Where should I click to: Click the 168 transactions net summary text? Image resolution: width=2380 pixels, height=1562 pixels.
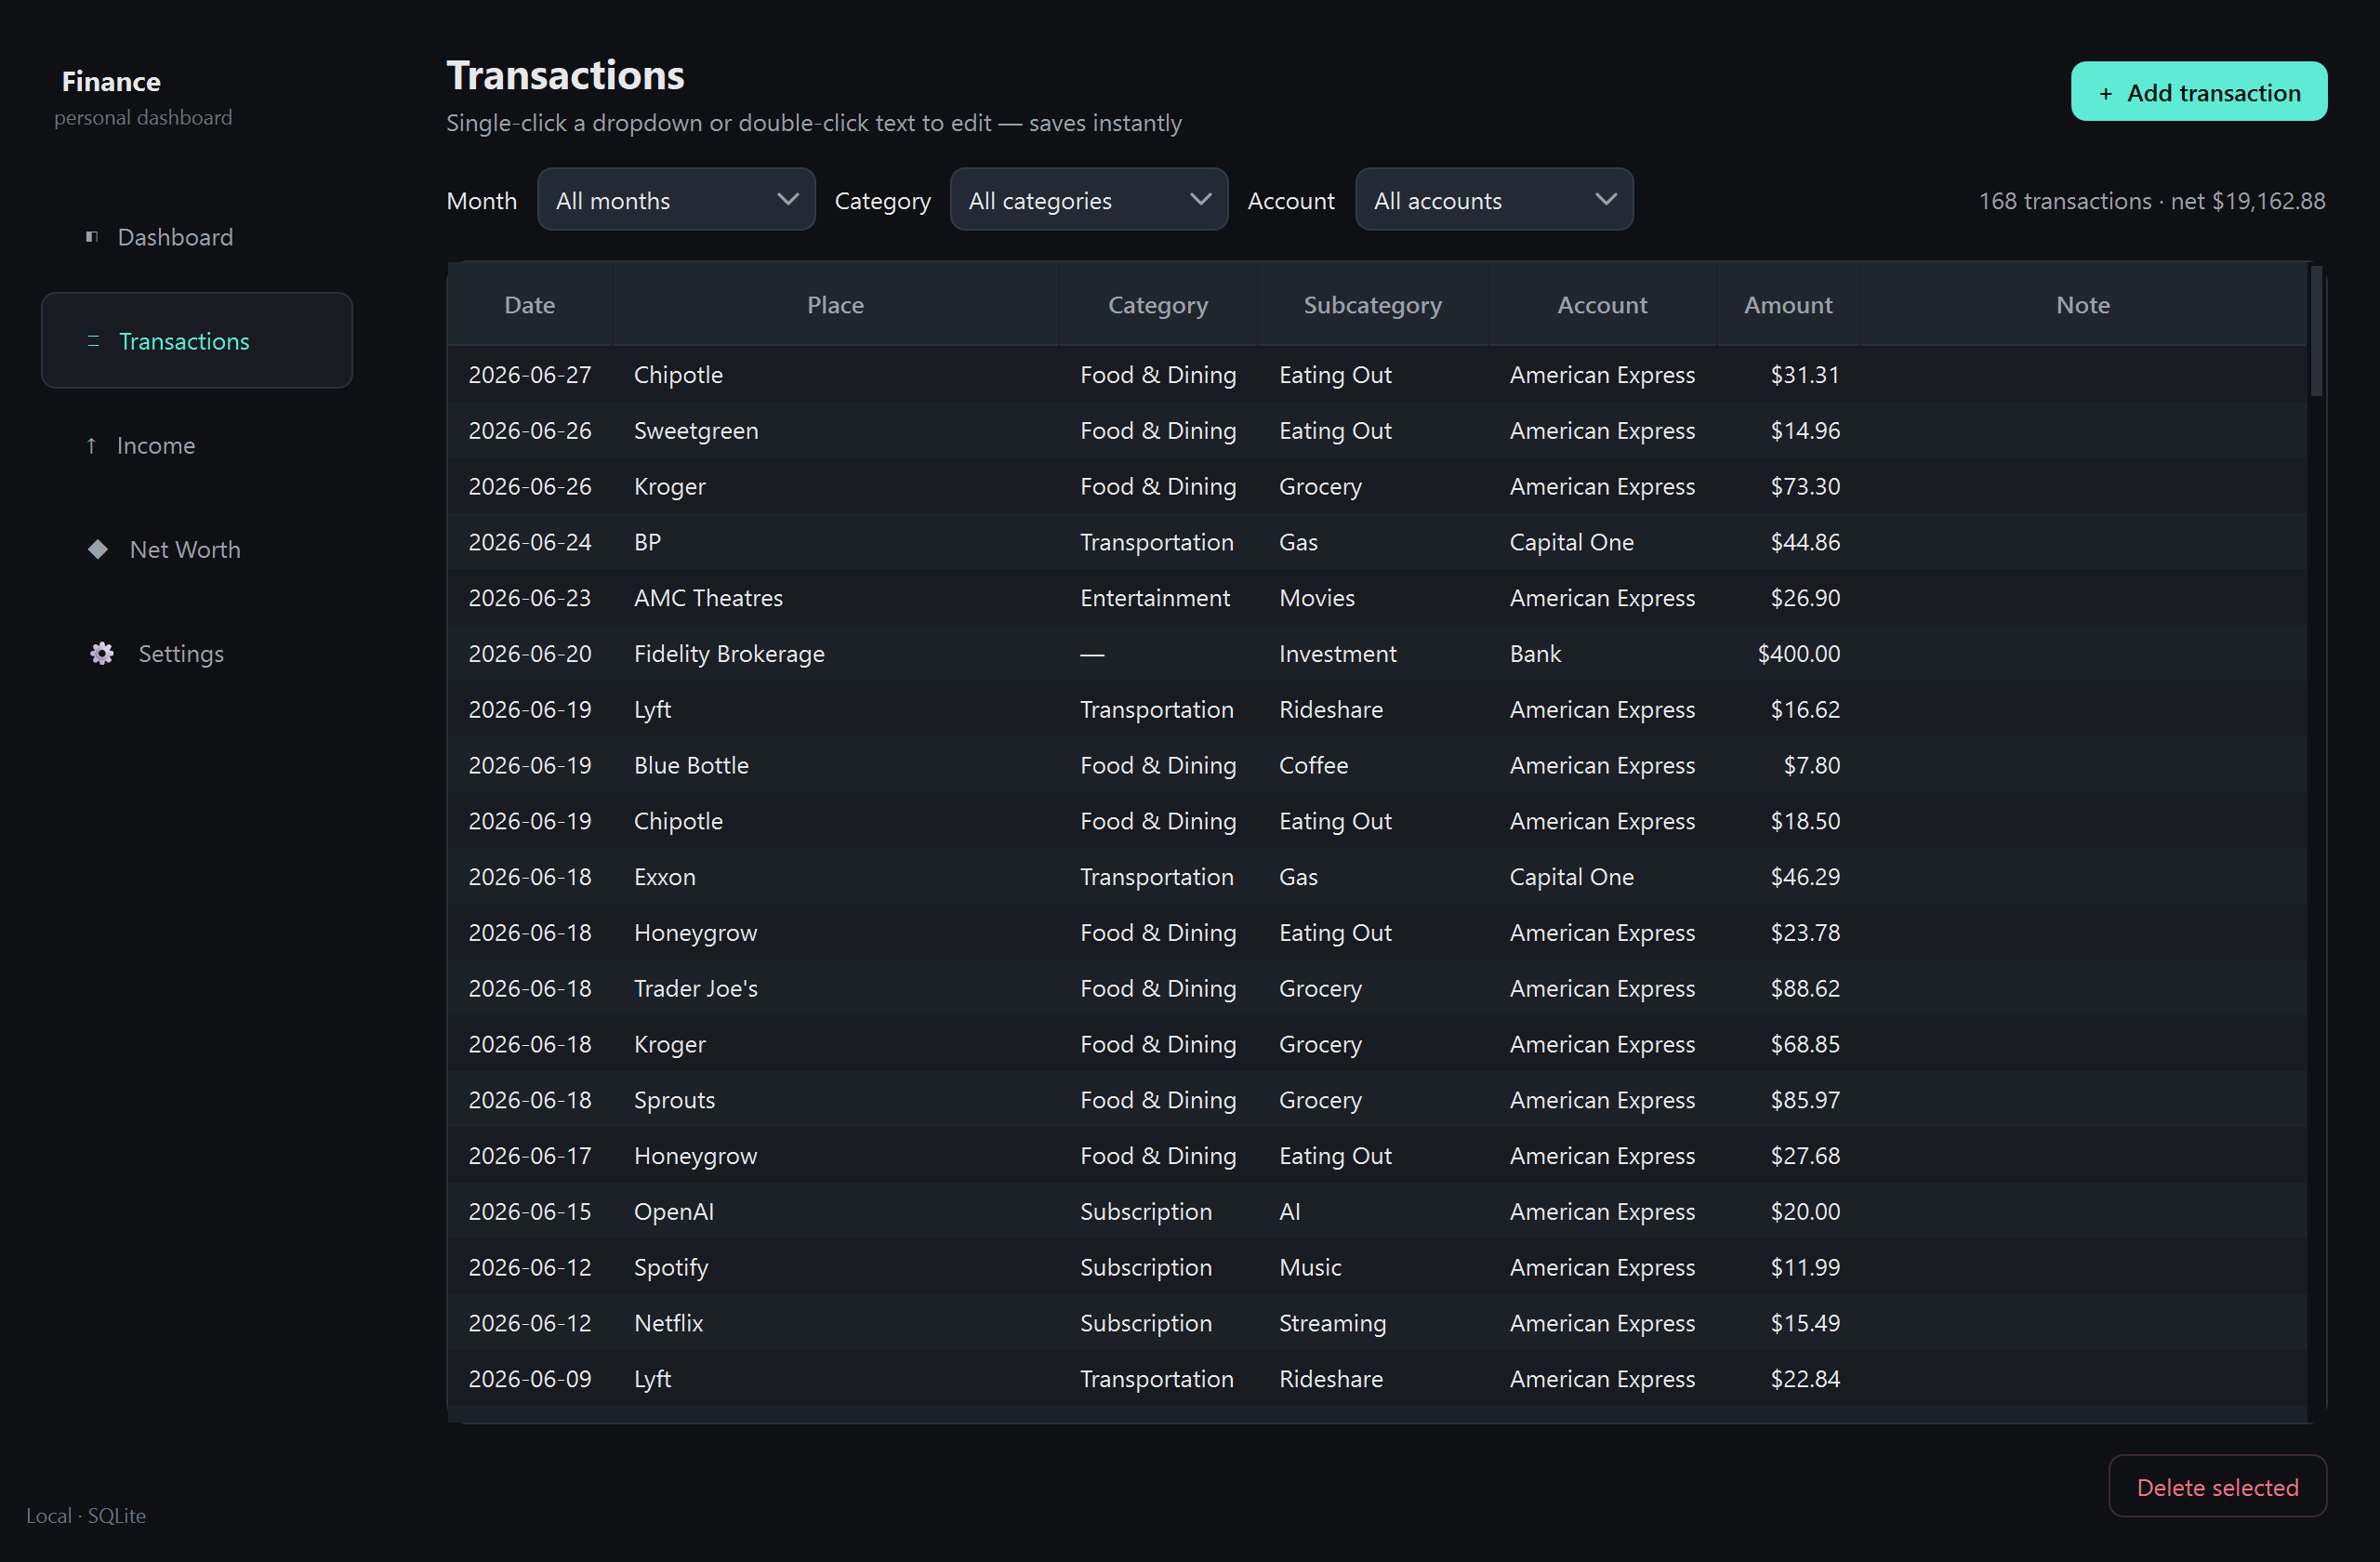(x=2151, y=201)
